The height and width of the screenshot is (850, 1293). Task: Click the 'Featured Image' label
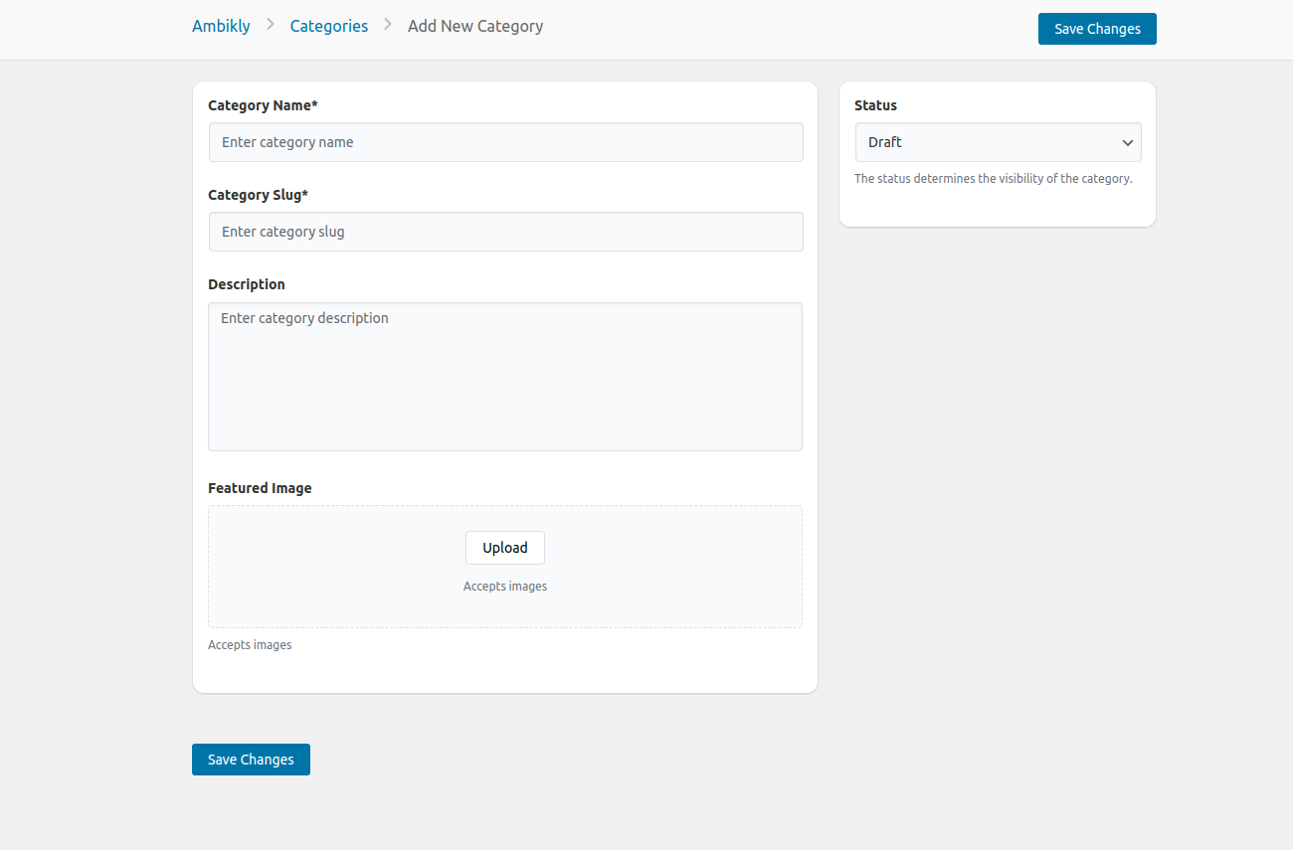260,488
